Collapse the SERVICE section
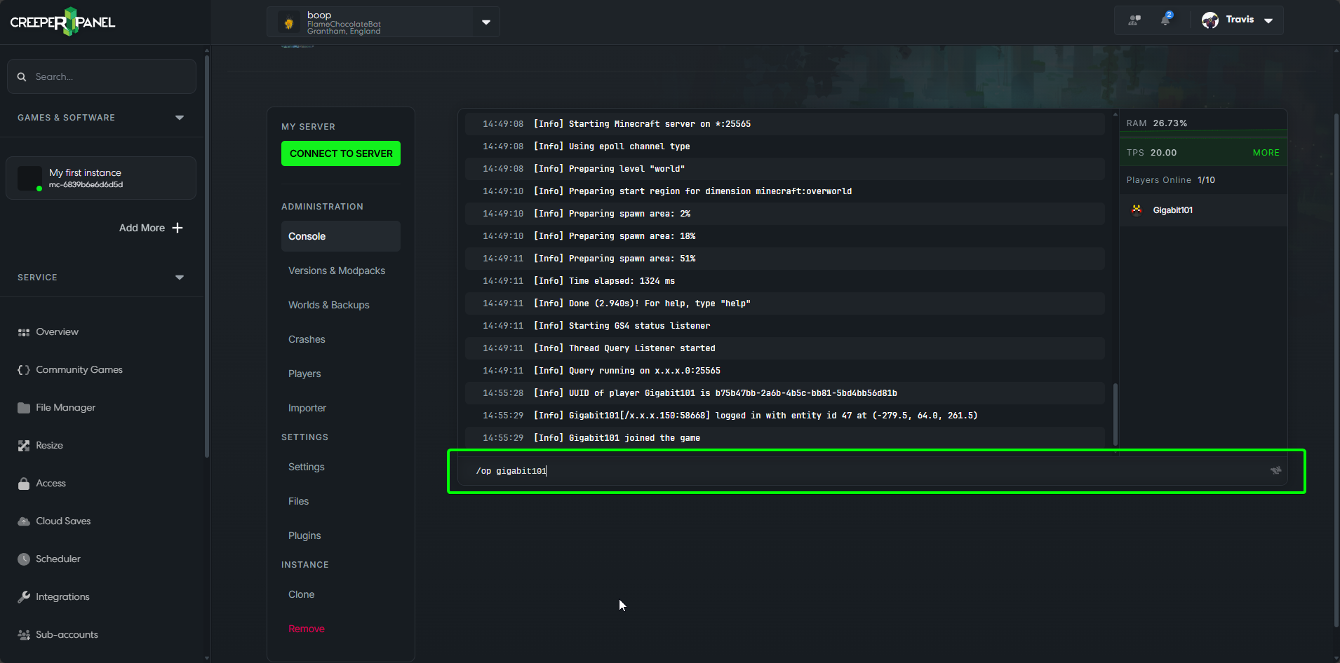This screenshot has width=1340, height=663. 180,278
